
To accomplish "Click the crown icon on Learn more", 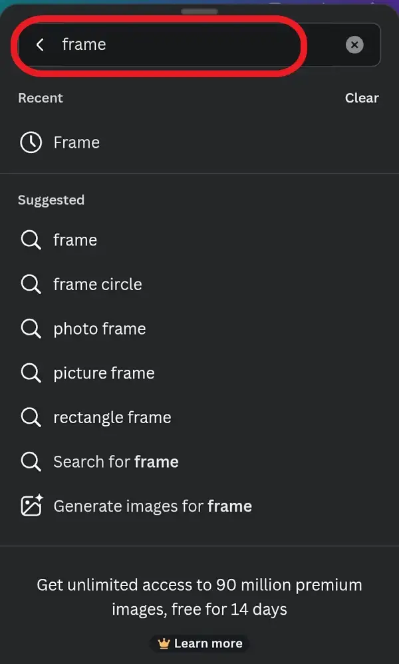I will click(164, 643).
